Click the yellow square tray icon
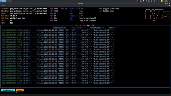 coord(162,1)
